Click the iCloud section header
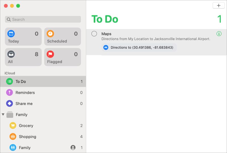The height and width of the screenshot is (153, 227). click(10, 73)
